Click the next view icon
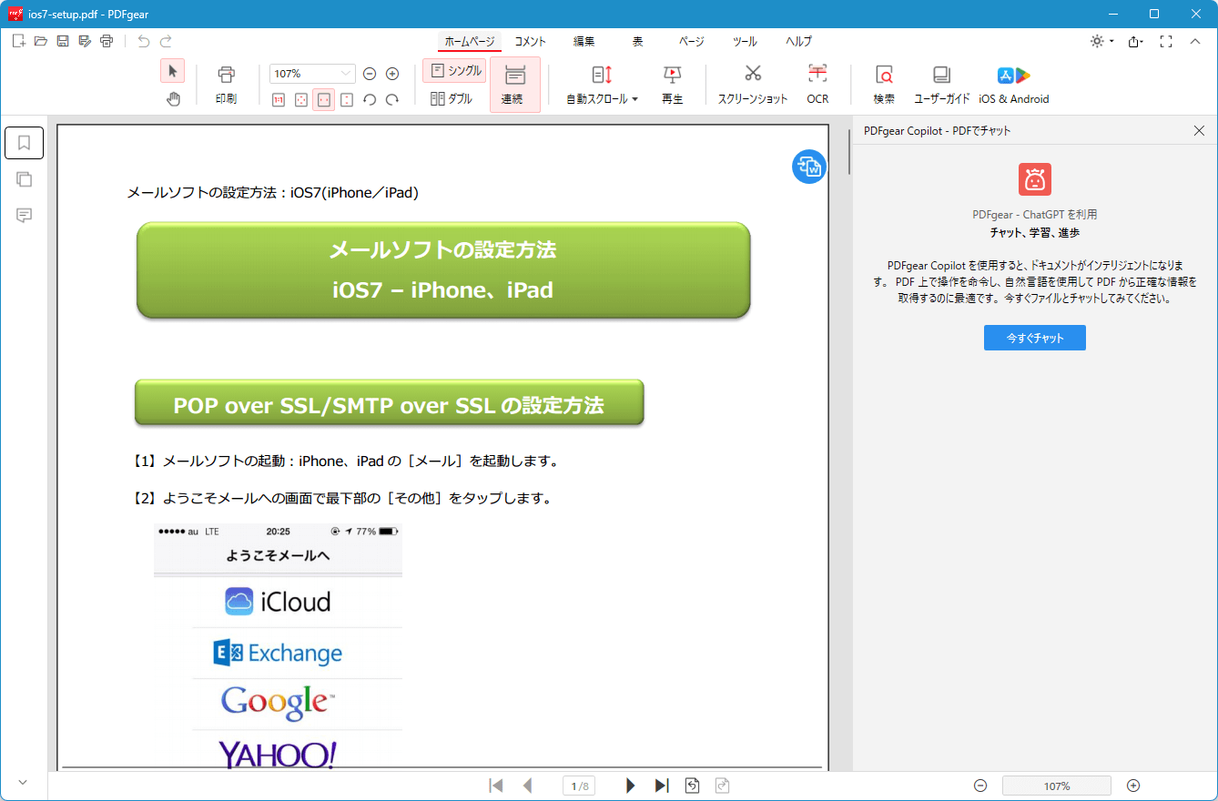Viewport: 1218px width, 801px height. click(x=723, y=786)
